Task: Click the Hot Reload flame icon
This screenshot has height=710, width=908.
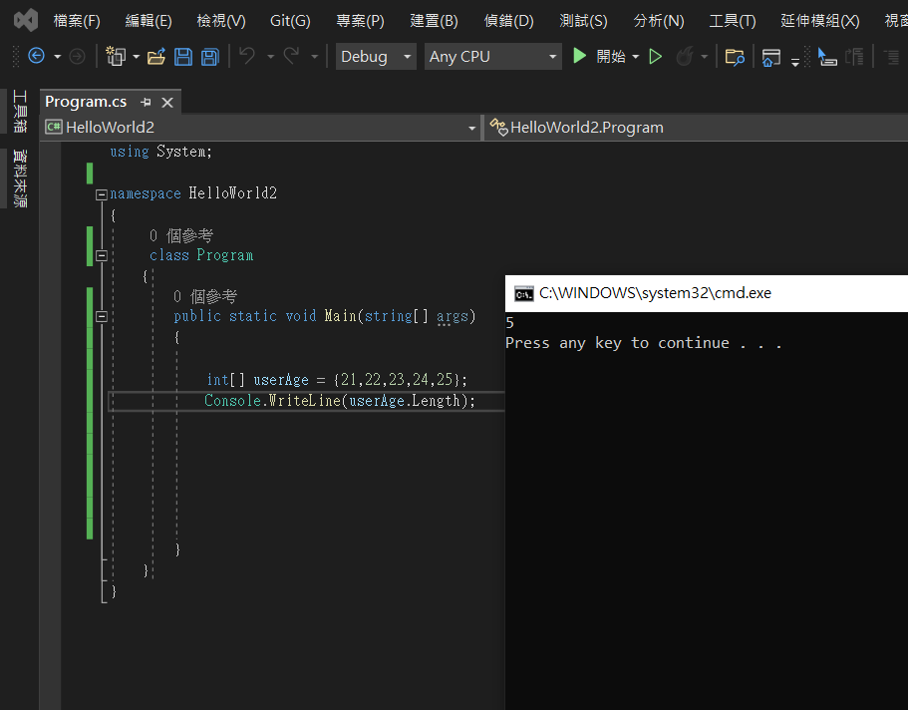Action: 685,56
